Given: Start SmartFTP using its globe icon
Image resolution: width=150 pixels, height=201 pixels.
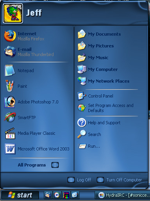Looking at the screenshot, I should (10, 117).
